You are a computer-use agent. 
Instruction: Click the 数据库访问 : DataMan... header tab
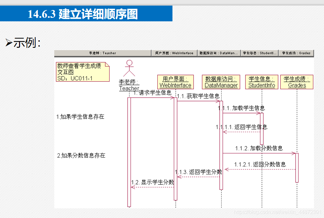tap(219, 53)
